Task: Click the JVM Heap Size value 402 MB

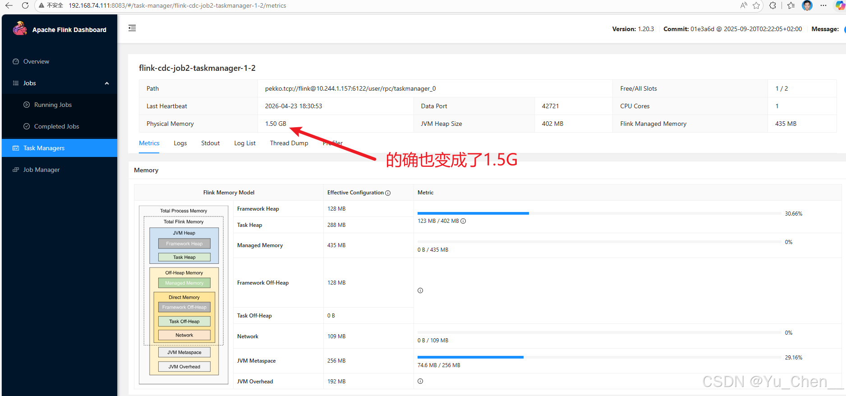Action: tap(552, 124)
